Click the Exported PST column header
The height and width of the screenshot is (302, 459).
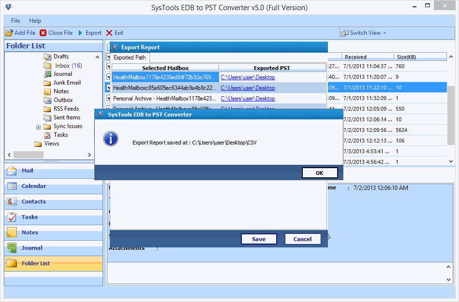(x=272, y=68)
